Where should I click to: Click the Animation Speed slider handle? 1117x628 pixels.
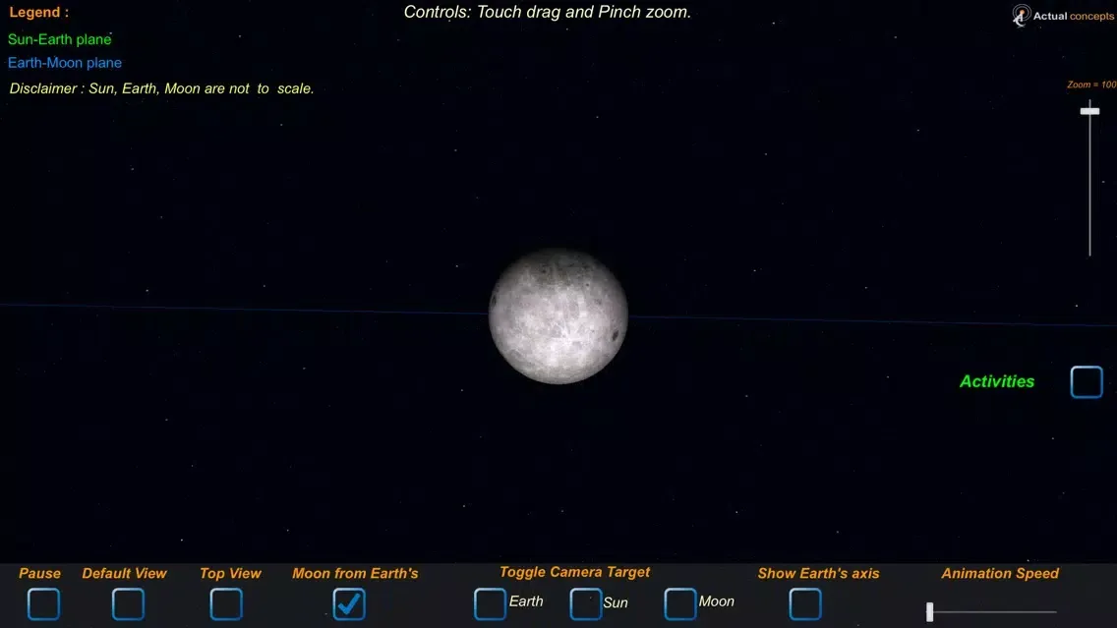(929, 611)
